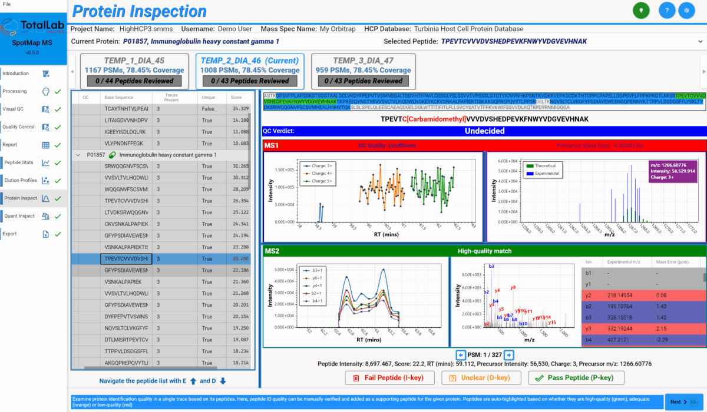Select the SRWQQGNVFSCSV peptide row
This screenshot has width=707, height=412.
(x=126, y=167)
